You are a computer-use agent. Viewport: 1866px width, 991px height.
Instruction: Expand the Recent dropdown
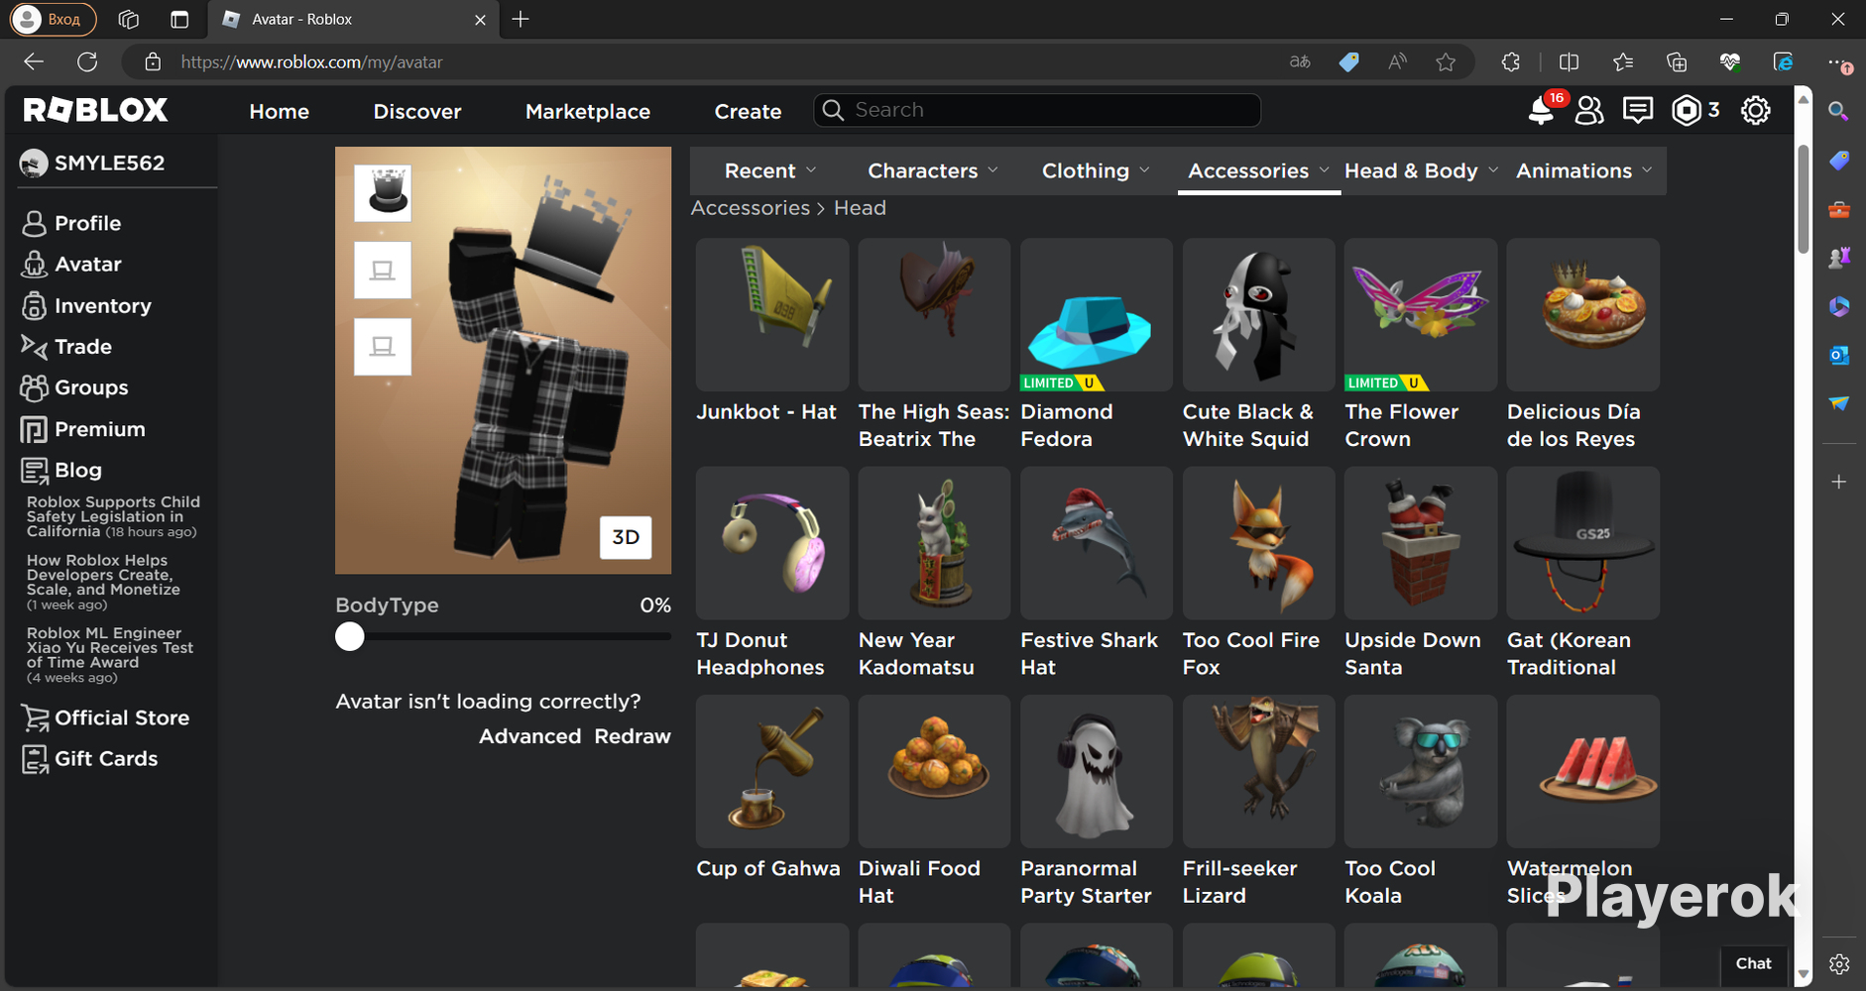click(x=770, y=170)
